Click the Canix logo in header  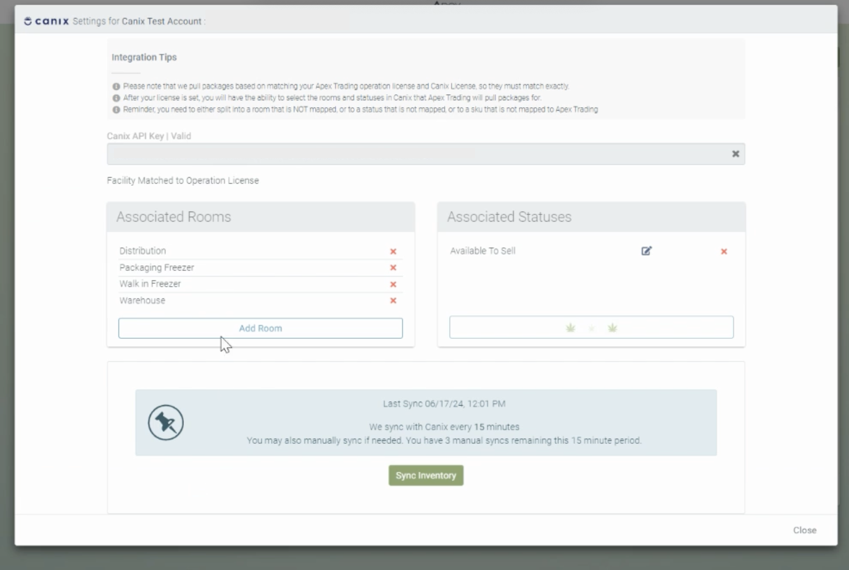click(47, 21)
